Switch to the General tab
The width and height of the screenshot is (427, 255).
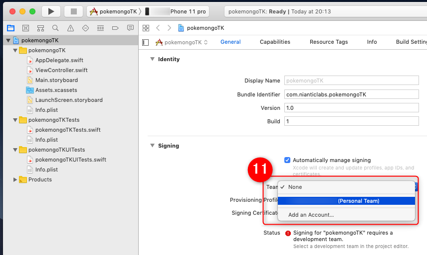[x=230, y=42]
